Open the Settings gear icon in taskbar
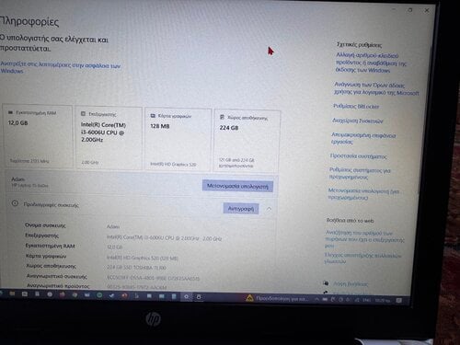 click(186, 296)
